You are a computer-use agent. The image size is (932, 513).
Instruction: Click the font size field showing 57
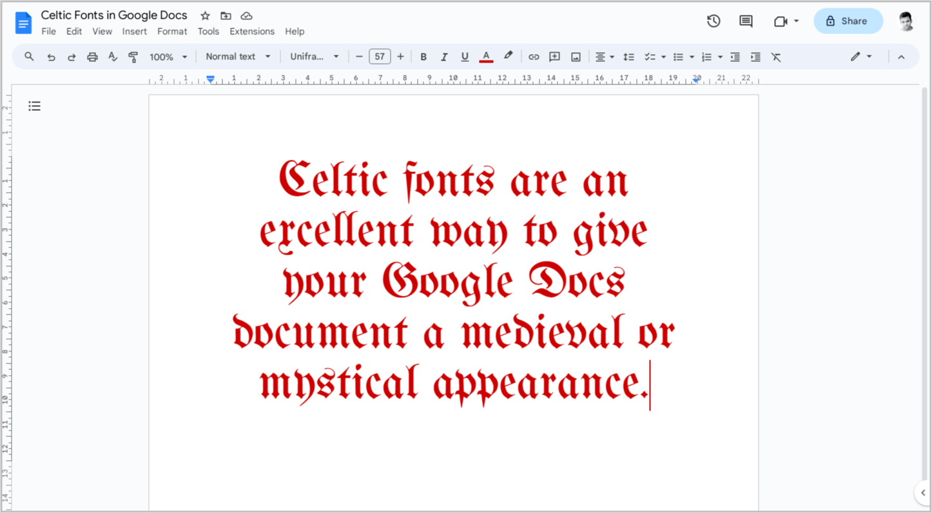[x=380, y=57]
